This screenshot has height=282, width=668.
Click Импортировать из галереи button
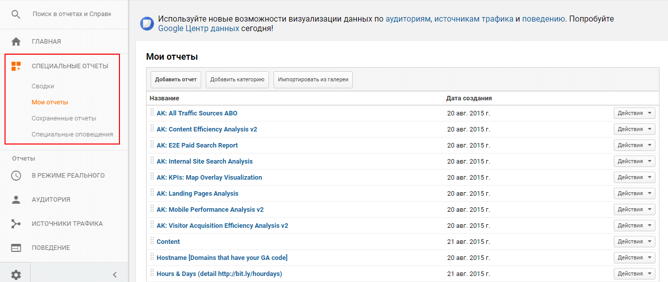(313, 80)
